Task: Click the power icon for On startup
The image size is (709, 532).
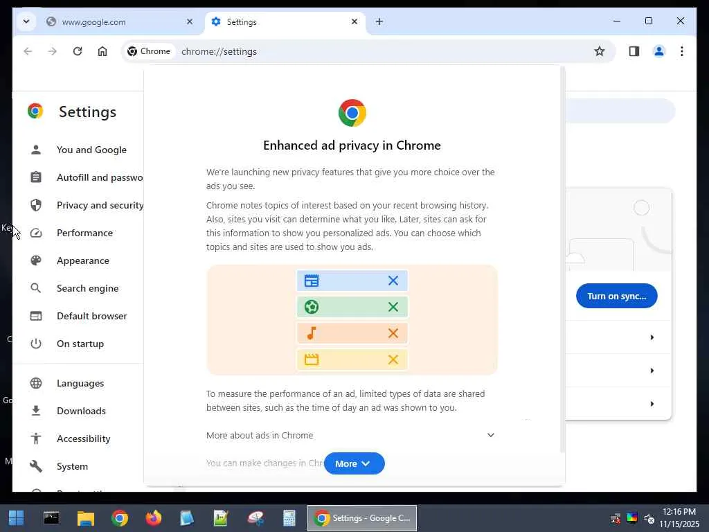Action: [36, 344]
